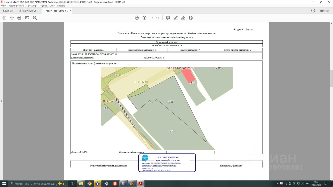Change the РУС input language
The height and width of the screenshot is (187, 333).
[x=308, y=183]
